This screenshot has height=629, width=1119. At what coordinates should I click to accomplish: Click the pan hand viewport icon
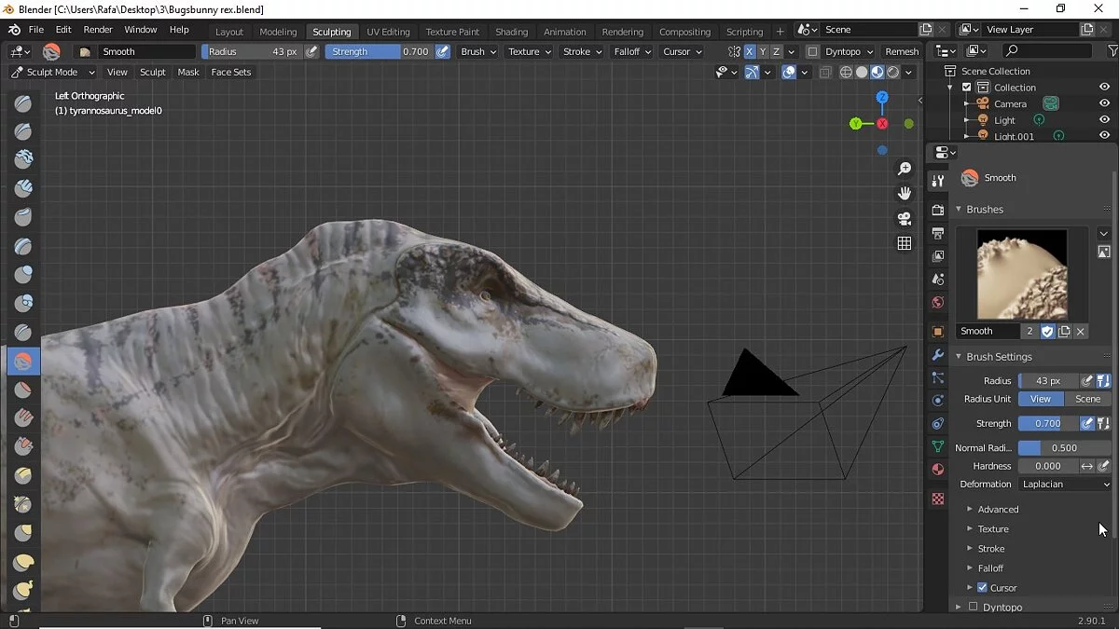point(904,194)
